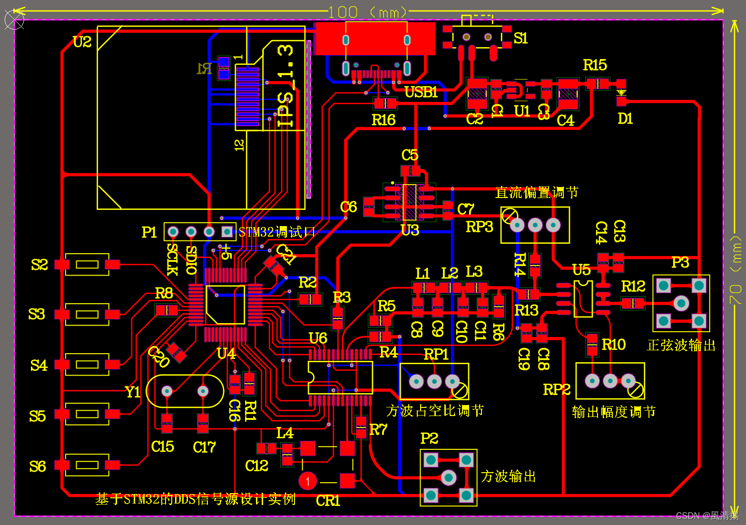Image resolution: width=746 pixels, height=525 pixels.
Task: Select the 方波占空比调节 silkscreen text
Action: click(435, 411)
